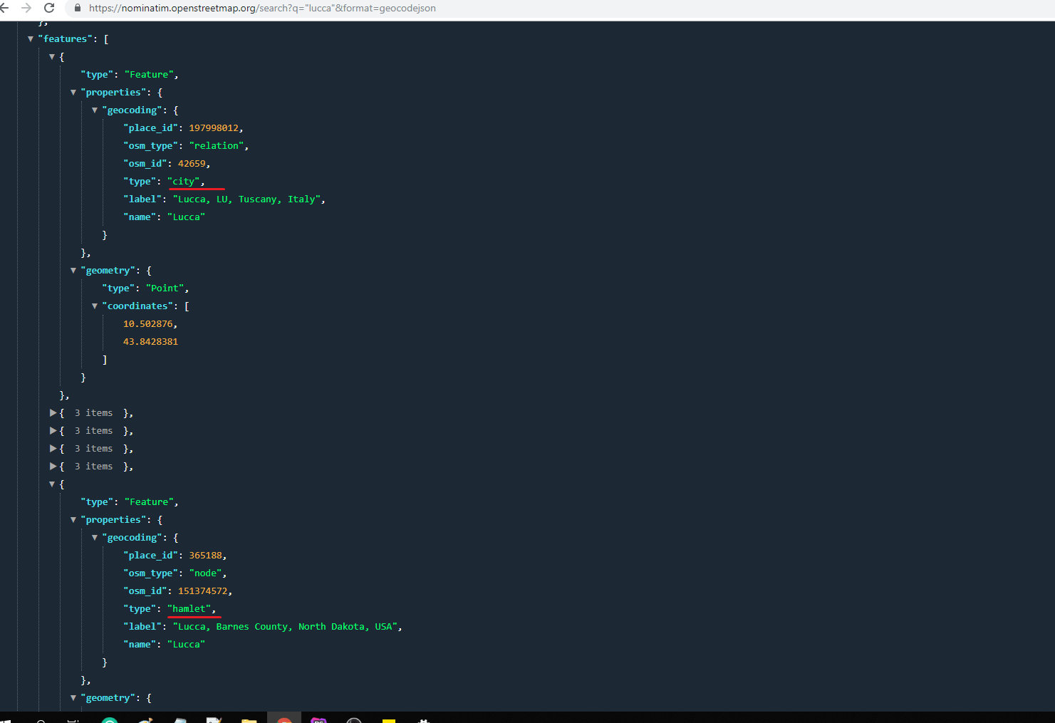Open File Explorer from the taskbar

[249, 720]
